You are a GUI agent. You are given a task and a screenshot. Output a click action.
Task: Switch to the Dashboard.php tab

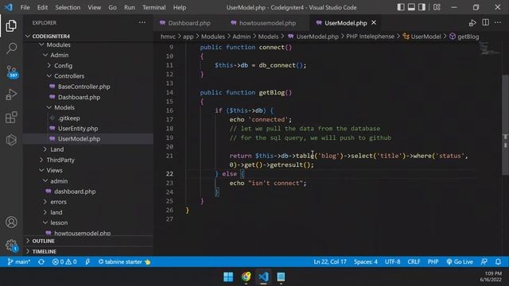point(185,23)
